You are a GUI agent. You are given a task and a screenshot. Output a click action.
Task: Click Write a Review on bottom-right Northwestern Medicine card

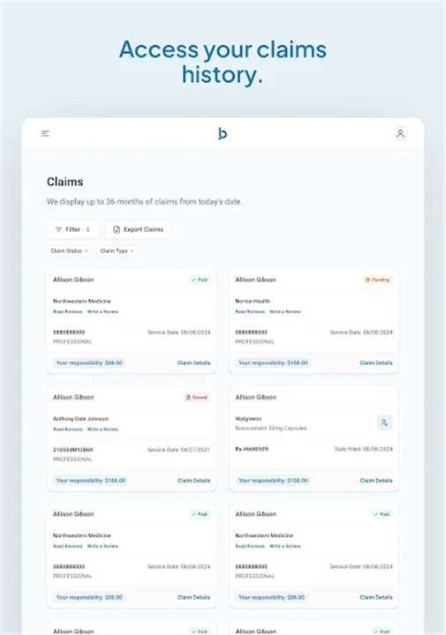(x=285, y=546)
